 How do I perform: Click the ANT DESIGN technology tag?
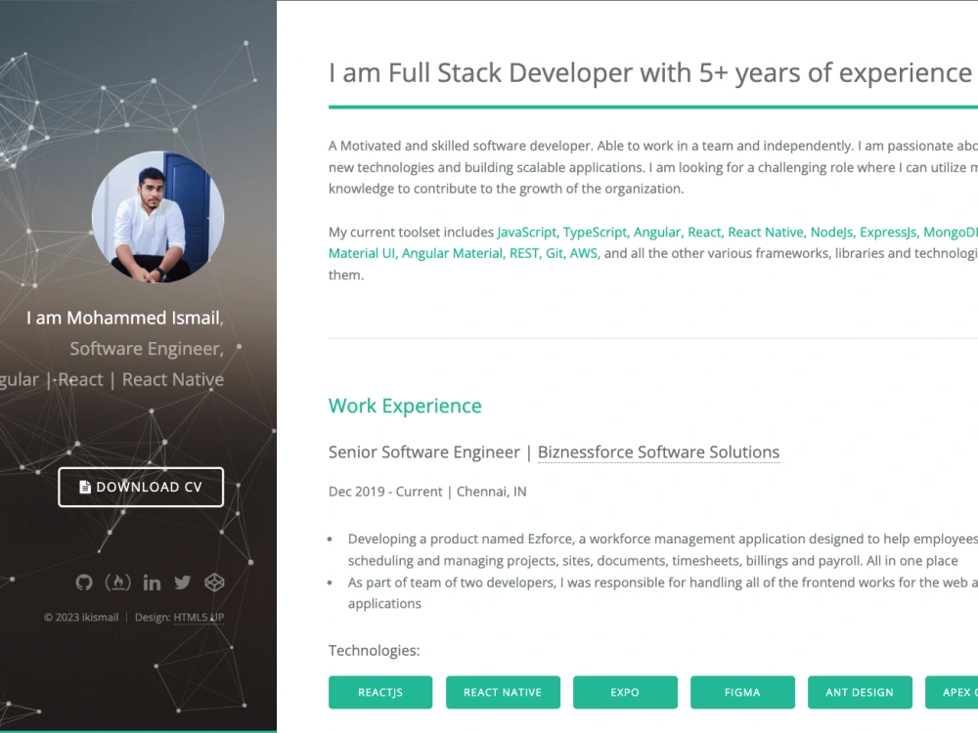pyautogui.click(x=860, y=692)
